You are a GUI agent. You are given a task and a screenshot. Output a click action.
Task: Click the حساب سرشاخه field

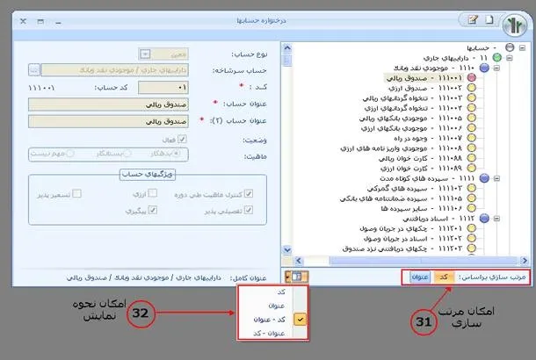coord(115,70)
